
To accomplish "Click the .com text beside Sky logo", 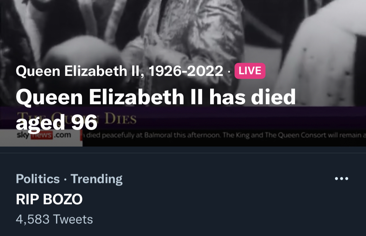I will click(x=63, y=135).
